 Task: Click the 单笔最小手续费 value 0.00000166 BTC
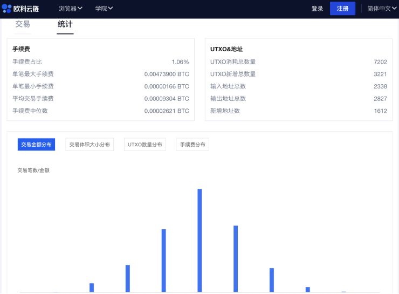pyautogui.click(x=167, y=86)
